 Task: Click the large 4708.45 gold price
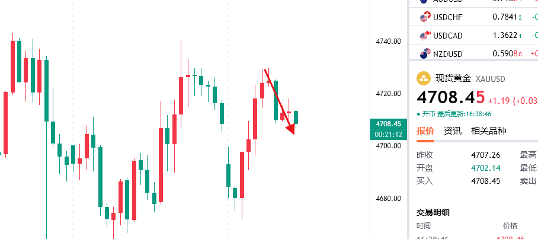tap(450, 97)
